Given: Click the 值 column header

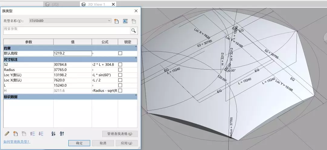Looking at the screenshot, I should coord(73,42).
